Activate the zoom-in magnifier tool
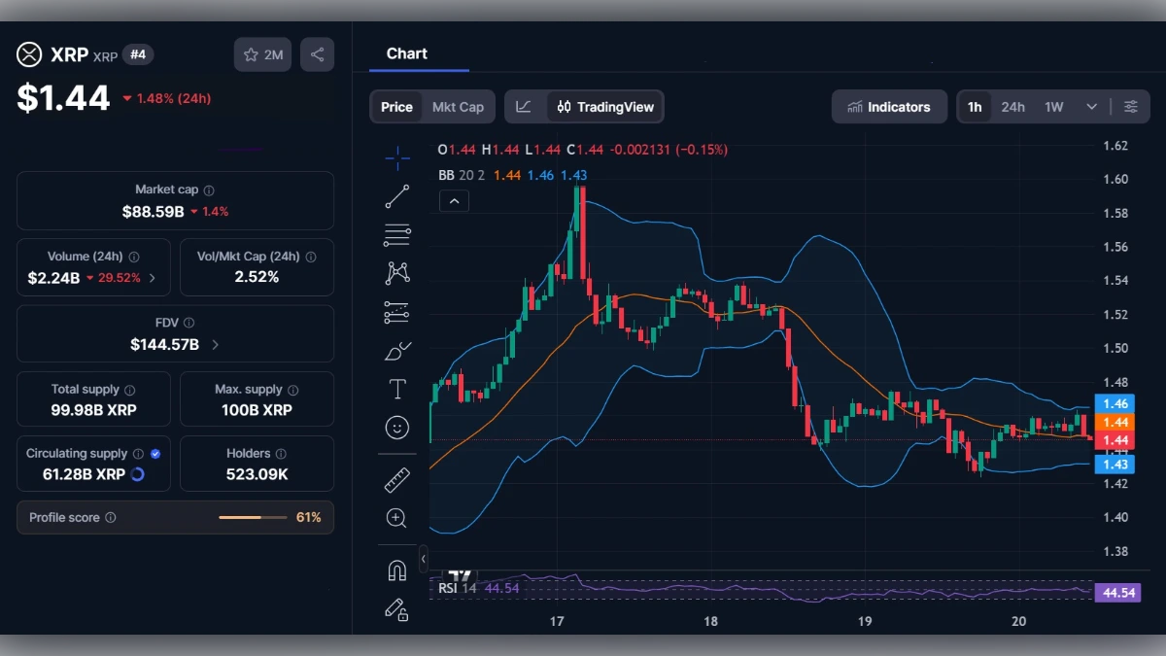Screen dimensions: 1166x656 click(396, 518)
